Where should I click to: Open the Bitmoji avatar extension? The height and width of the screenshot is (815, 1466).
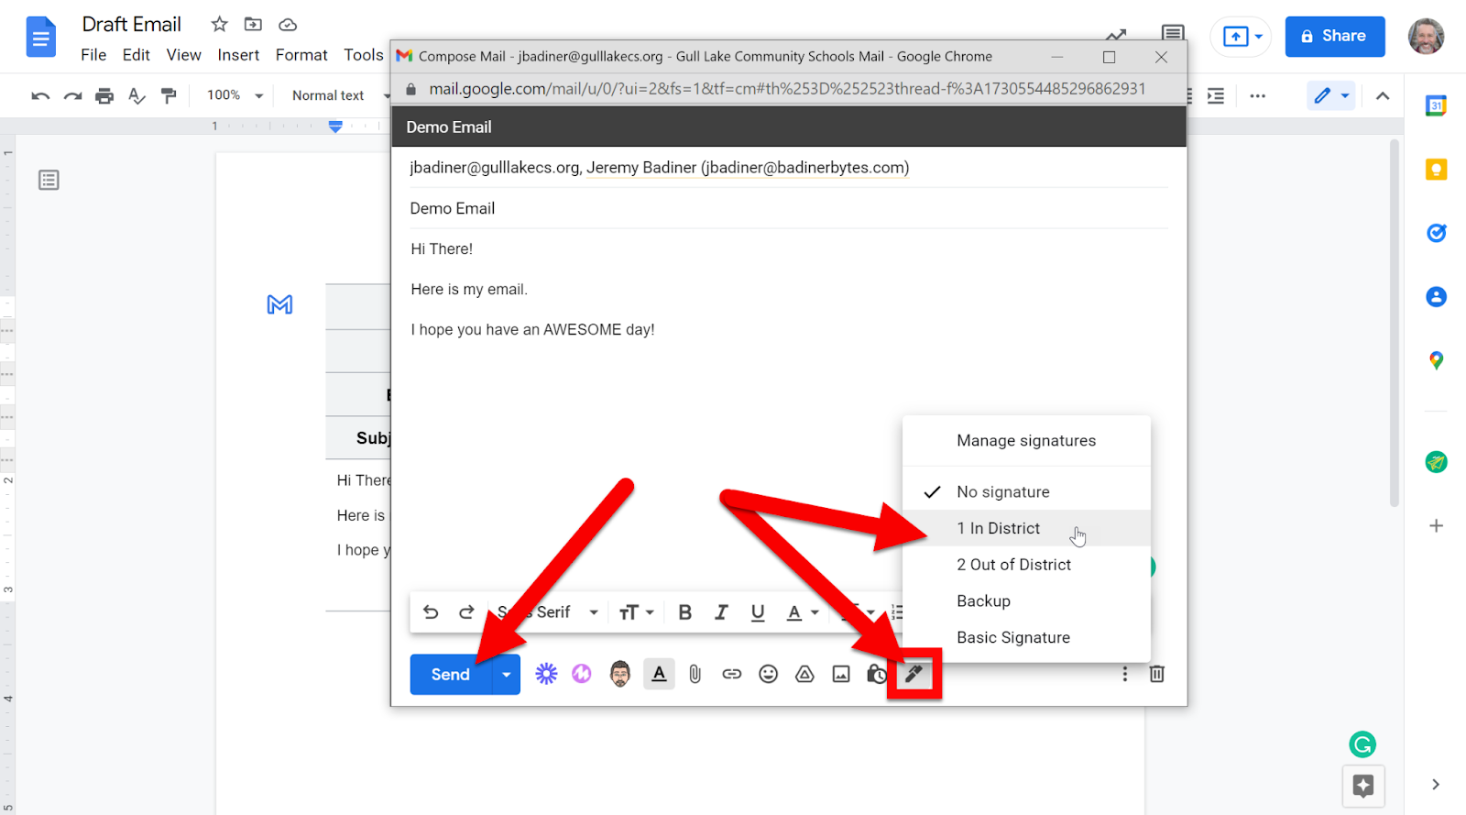click(620, 675)
